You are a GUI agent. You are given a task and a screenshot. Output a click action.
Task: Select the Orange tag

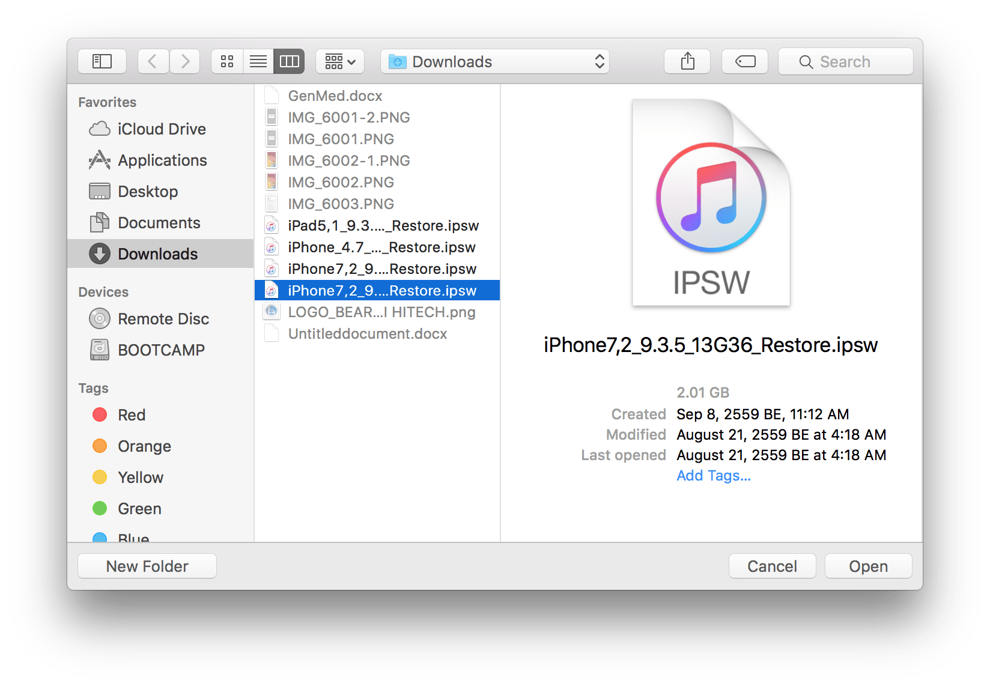[160, 446]
